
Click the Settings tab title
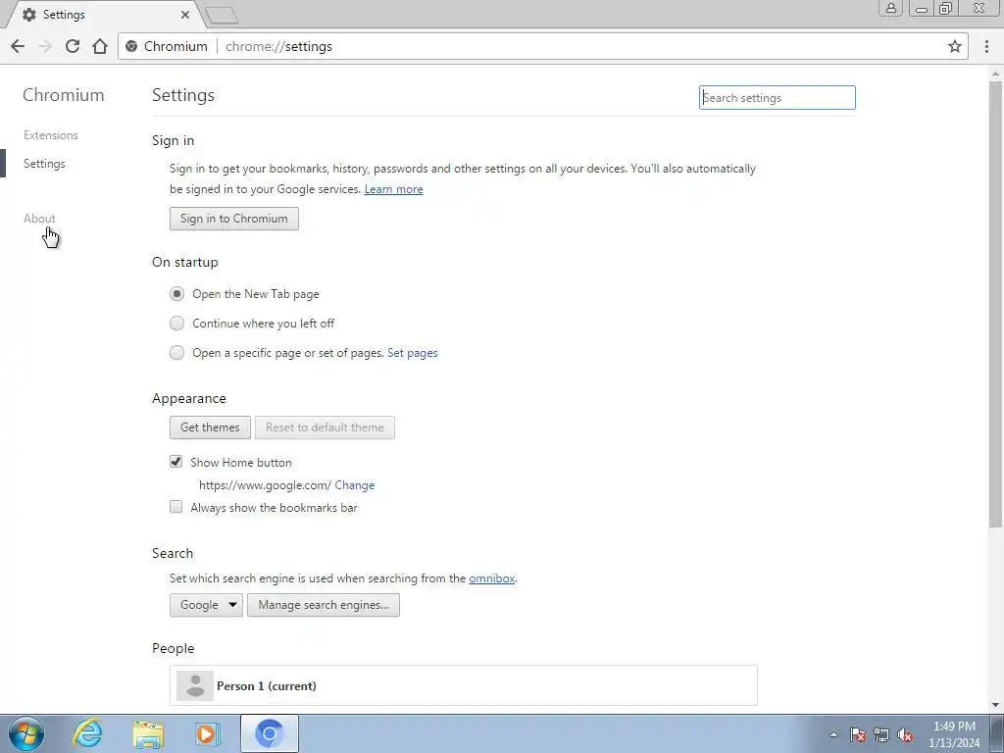tap(64, 14)
